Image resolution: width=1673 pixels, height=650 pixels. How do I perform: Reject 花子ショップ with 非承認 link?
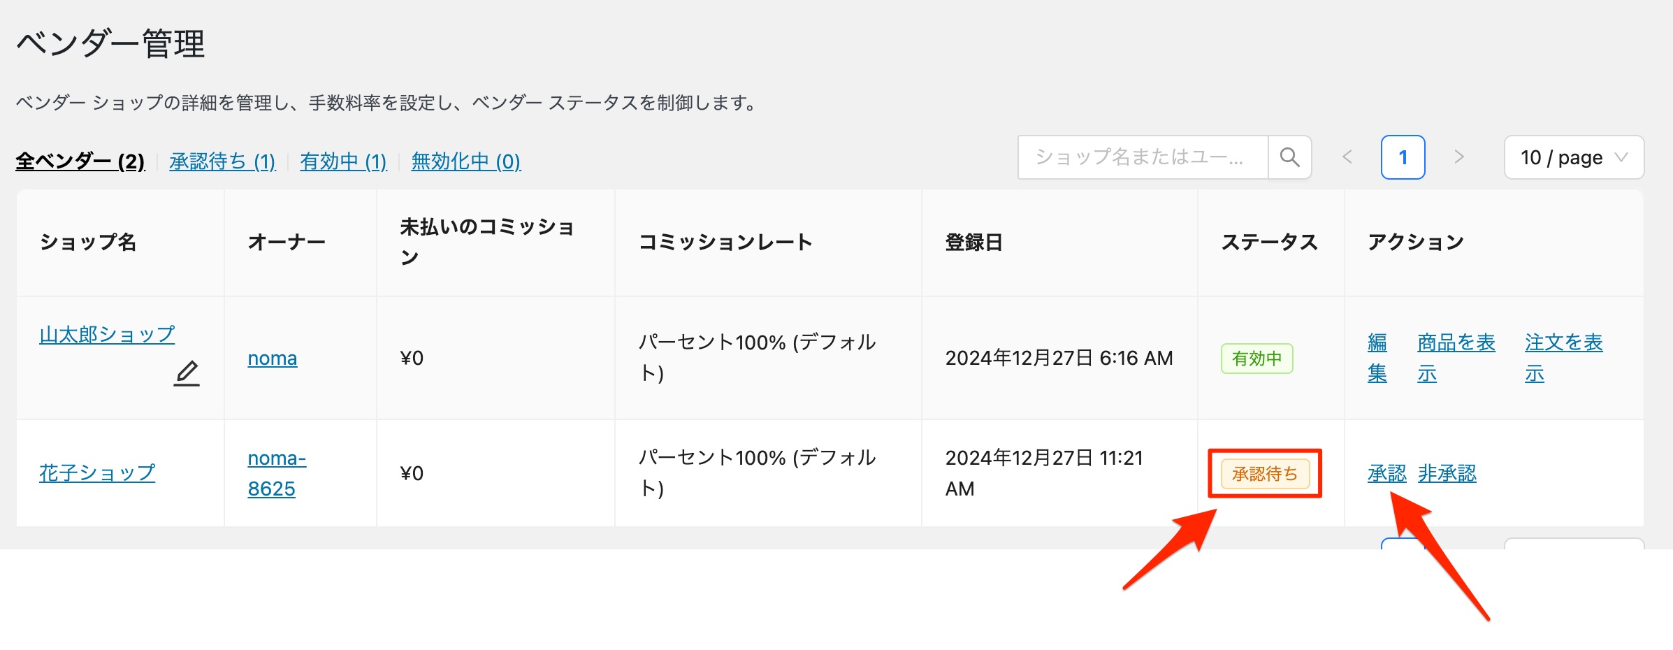pos(1447,474)
